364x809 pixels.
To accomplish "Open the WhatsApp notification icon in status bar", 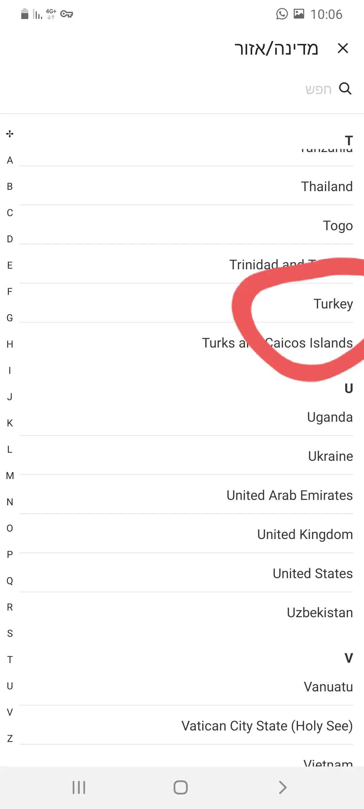I will tap(282, 14).
